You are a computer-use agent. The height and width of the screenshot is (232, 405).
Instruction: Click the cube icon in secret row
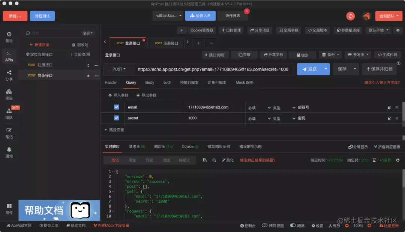[x=389, y=118]
